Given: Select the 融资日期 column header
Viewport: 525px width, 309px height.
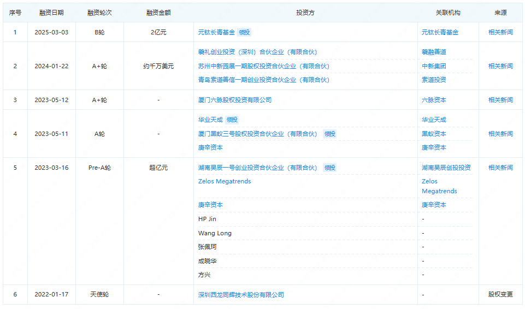Looking at the screenshot, I should [x=51, y=13].
